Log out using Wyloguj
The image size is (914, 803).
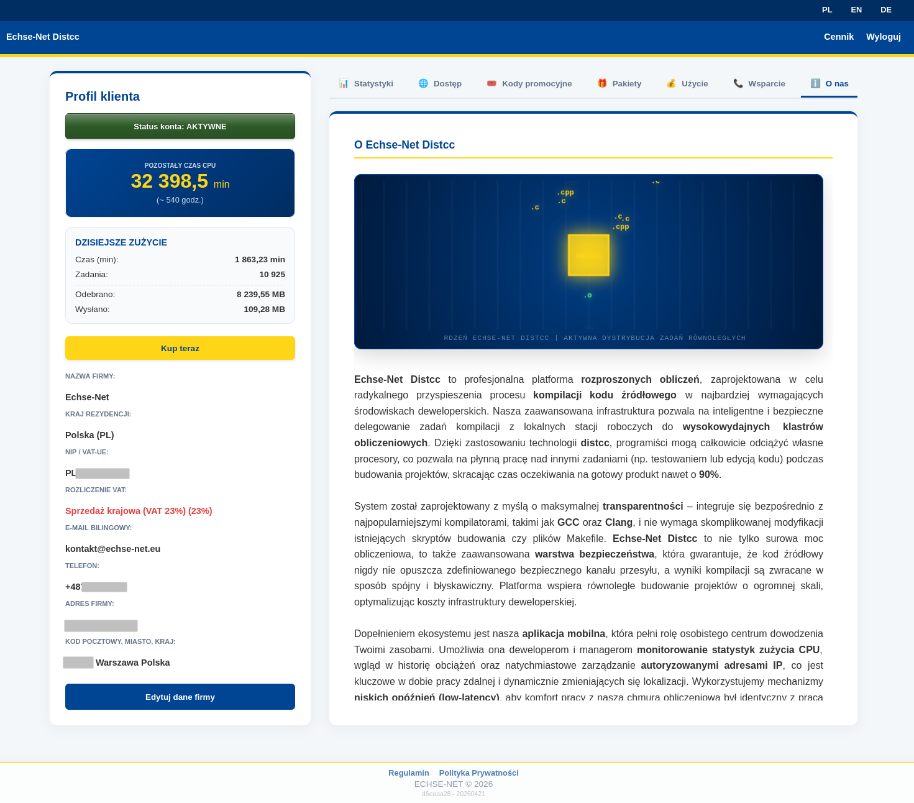pyautogui.click(x=884, y=37)
